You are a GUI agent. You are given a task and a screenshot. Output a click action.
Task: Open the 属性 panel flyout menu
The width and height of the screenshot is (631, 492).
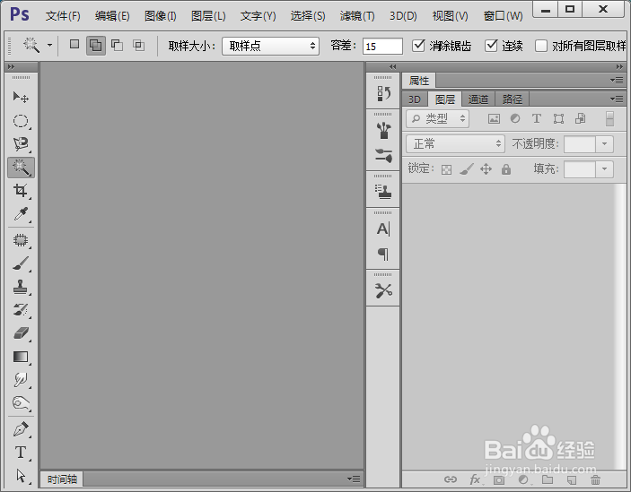[617, 81]
